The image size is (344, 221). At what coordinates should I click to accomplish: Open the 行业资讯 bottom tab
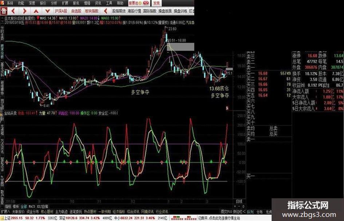click(162, 212)
